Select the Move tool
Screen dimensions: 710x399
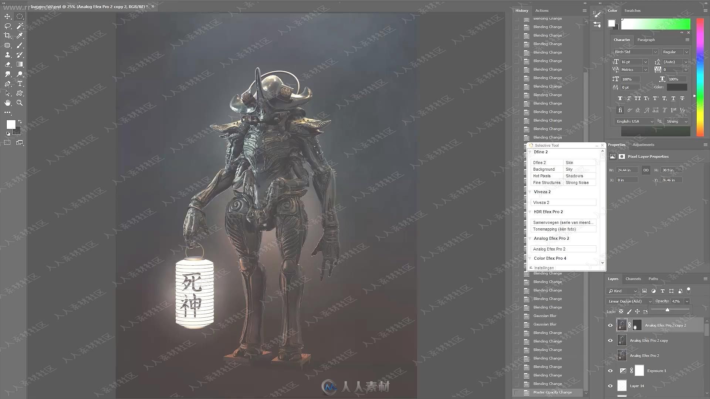click(7, 17)
